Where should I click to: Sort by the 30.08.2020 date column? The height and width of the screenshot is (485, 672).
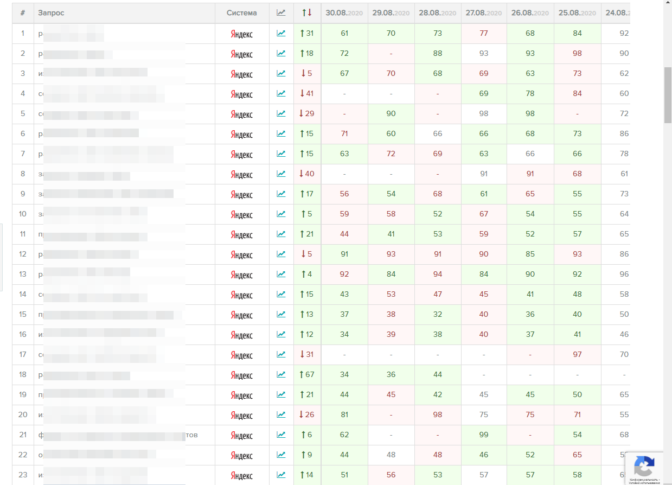[344, 12]
